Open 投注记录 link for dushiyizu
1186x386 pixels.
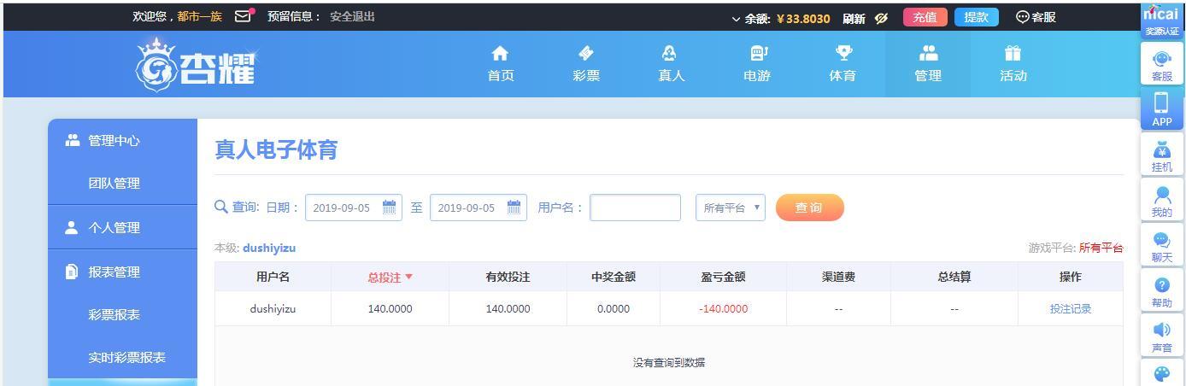tap(1071, 309)
